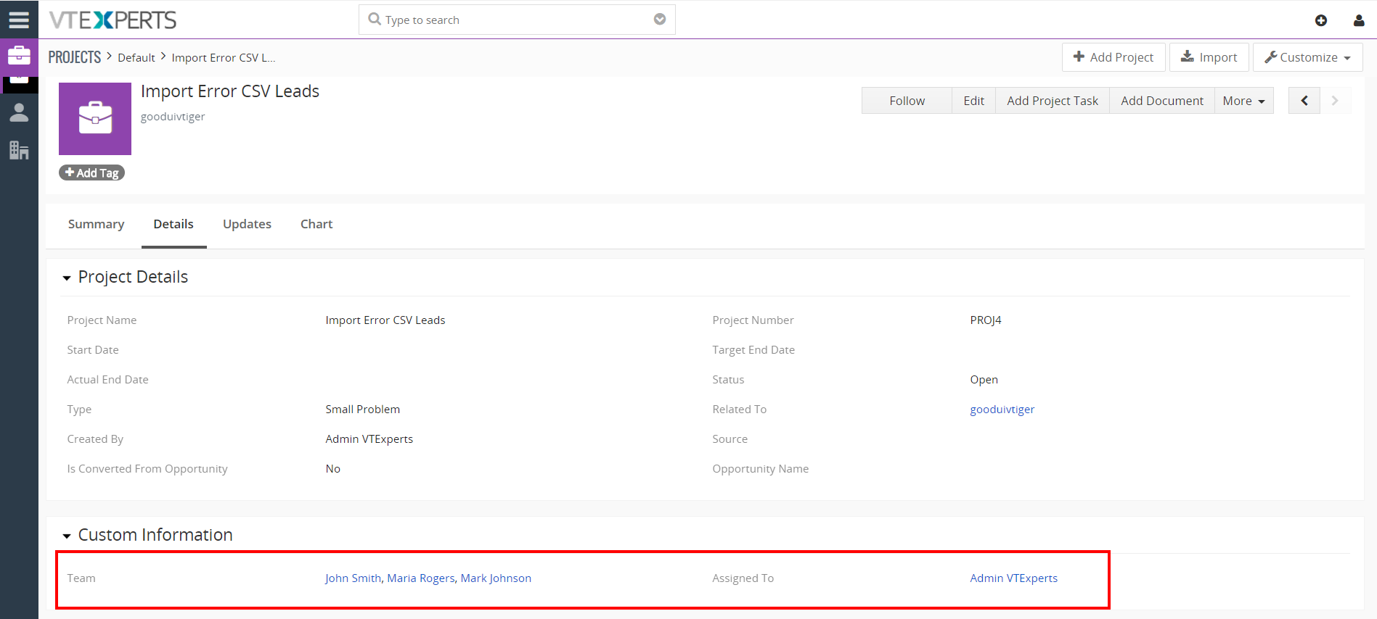Viewport: 1377px width, 619px height.
Task: Click the project title Import Error CSV Leads
Action: coord(230,91)
